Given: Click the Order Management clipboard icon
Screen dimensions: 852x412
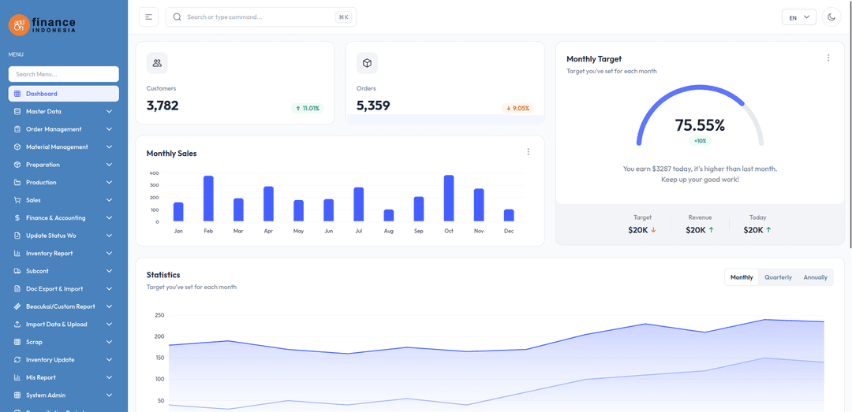Looking at the screenshot, I should pyautogui.click(x=17, y=129).
